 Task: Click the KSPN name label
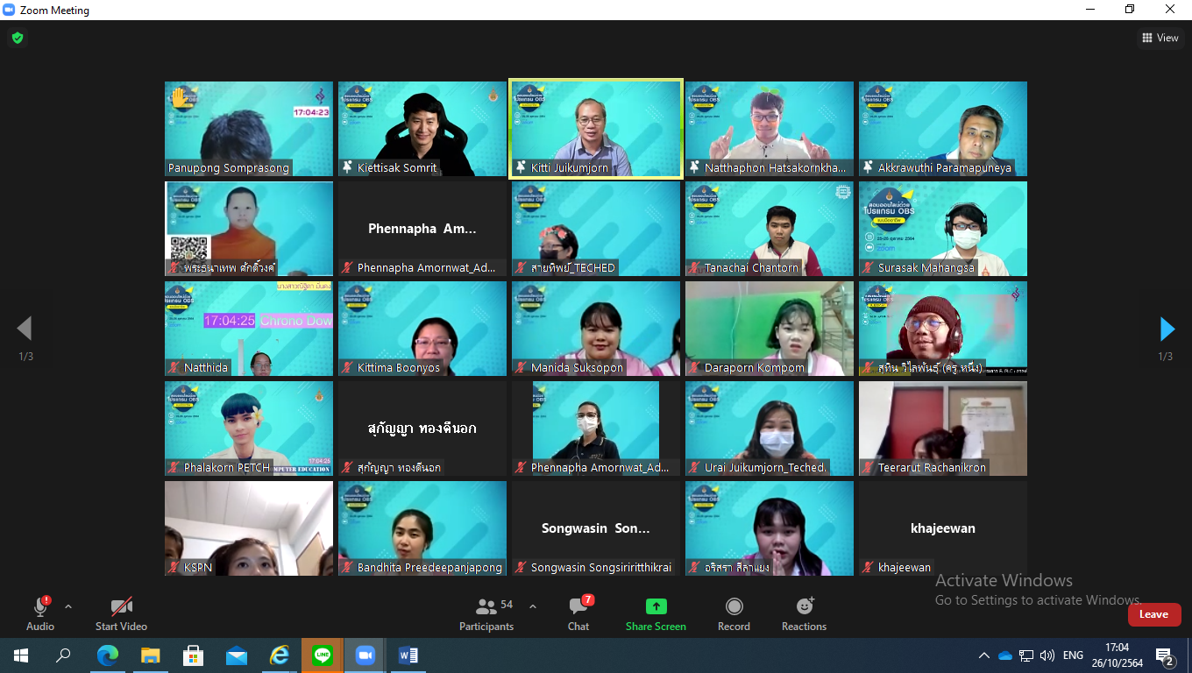point(198,567)
